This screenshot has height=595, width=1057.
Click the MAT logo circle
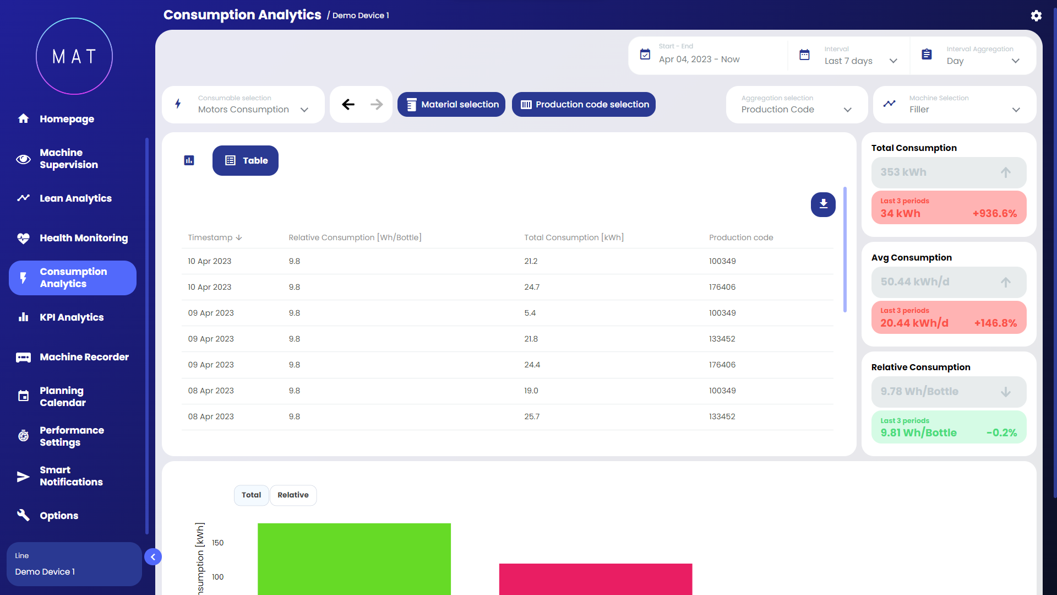click(74, 56)
